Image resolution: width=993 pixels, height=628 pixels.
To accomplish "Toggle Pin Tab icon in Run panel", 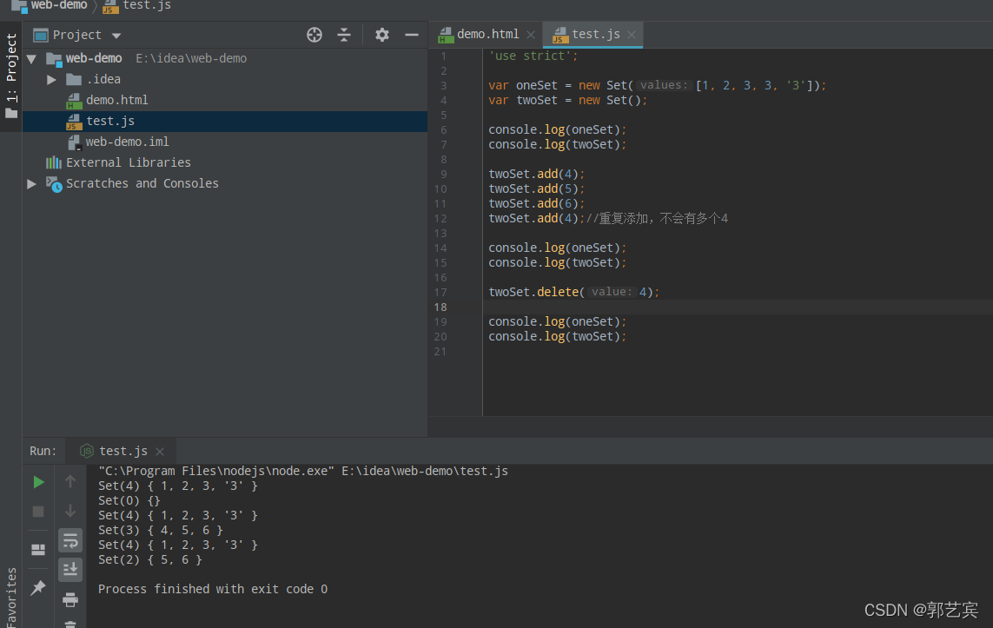I will click(38, 587).
